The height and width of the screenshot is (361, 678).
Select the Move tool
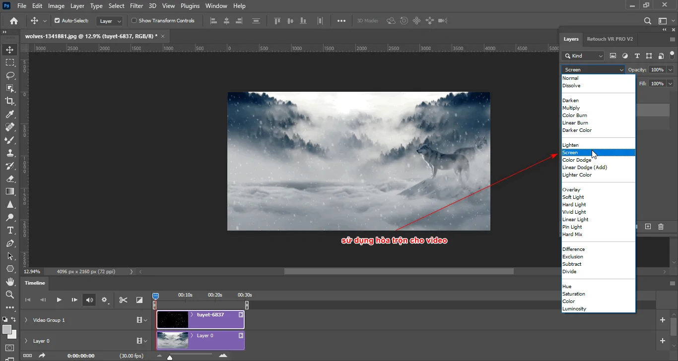click(x=10, y=49)
